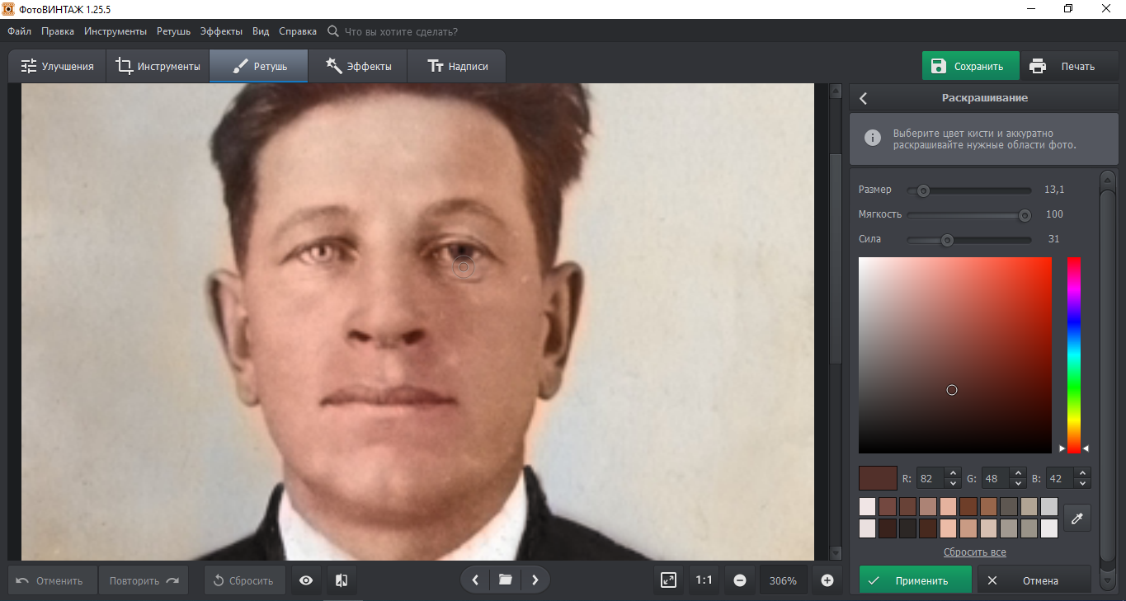
Task: Set zoom to 1:1 actual size
Action: (704, 580)
